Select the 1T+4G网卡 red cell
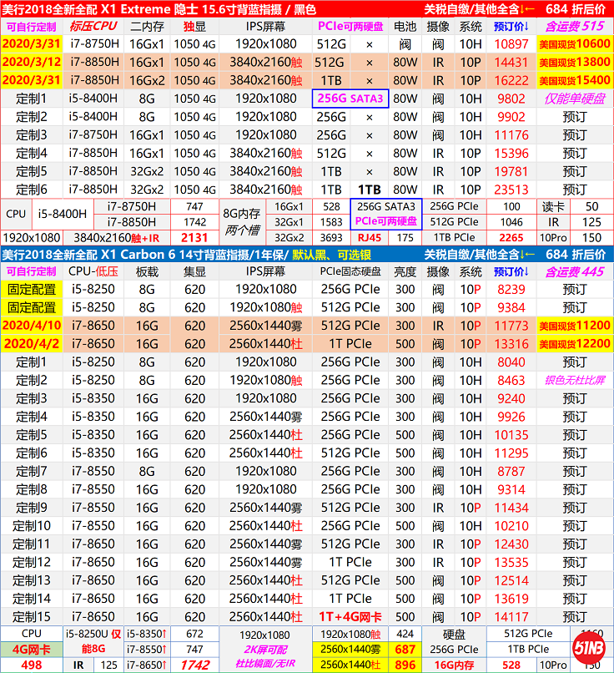The height and width of the screenshot is (673, 614). click(x=350, y=617)
